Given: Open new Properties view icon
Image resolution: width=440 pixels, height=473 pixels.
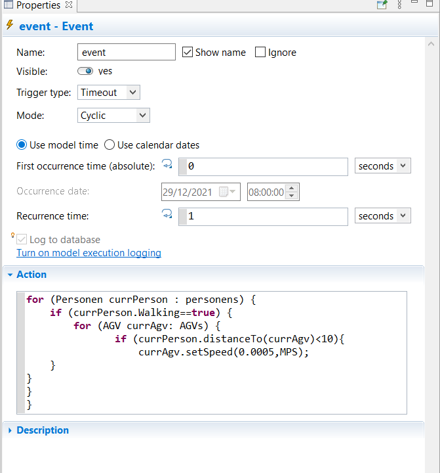Looking at the screenshot, I should (382, 5).
